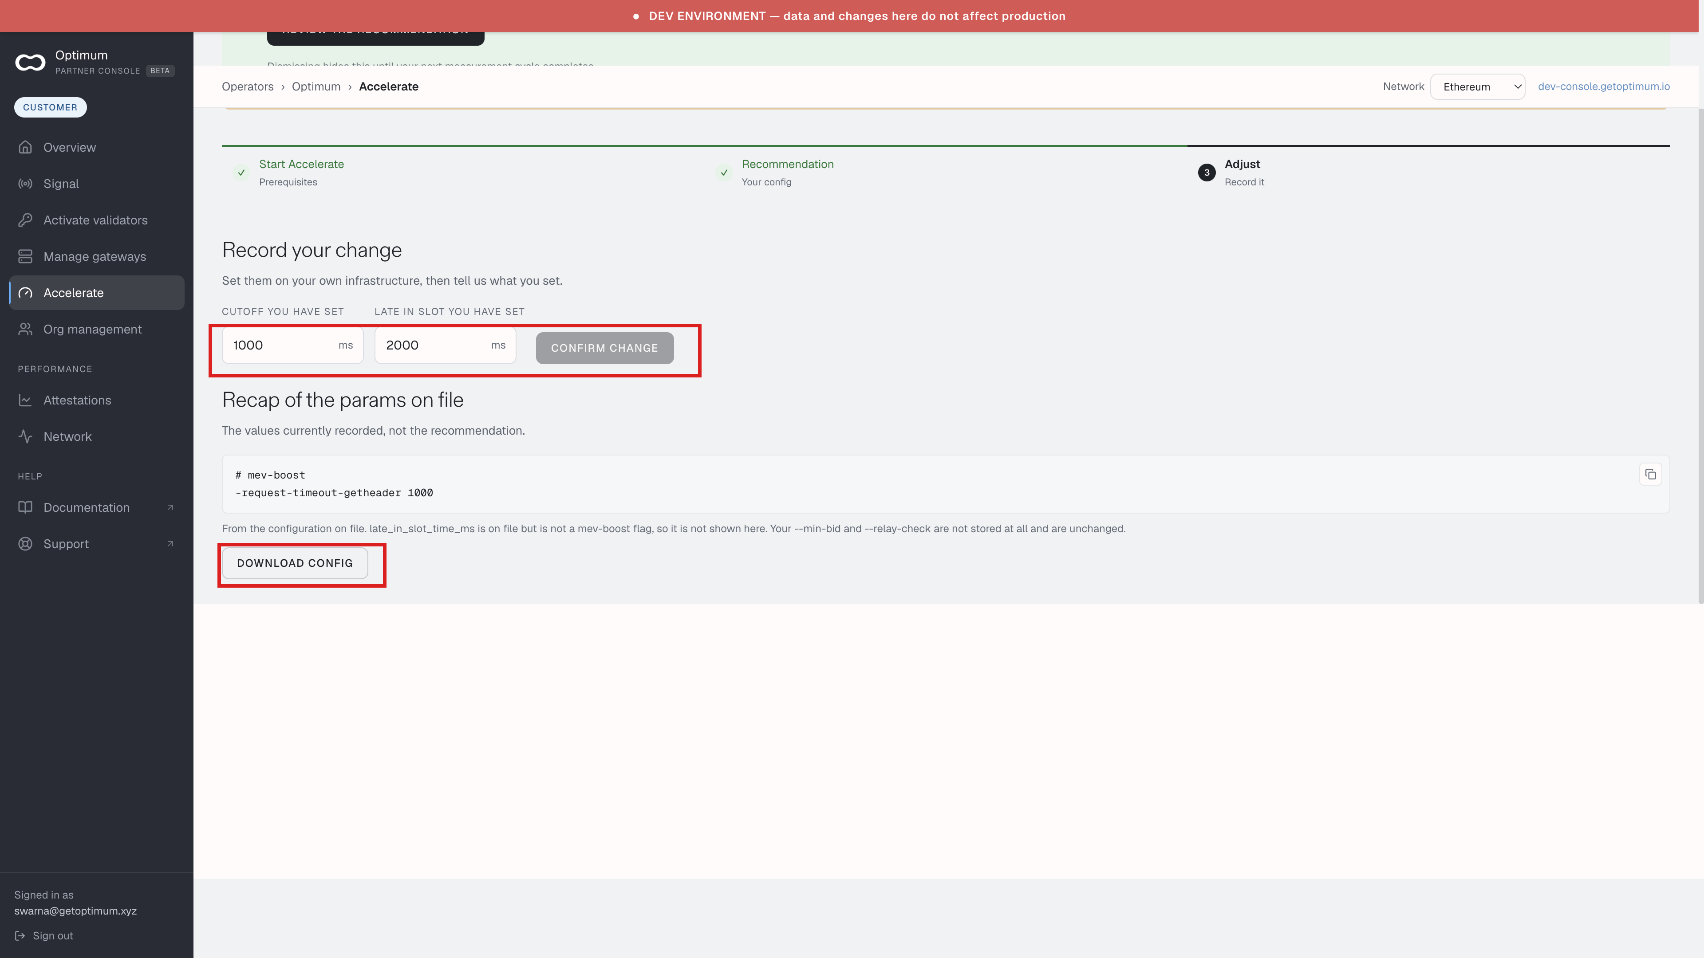Click the swarna@getoptimum.xyz account text

pos(75,911)
